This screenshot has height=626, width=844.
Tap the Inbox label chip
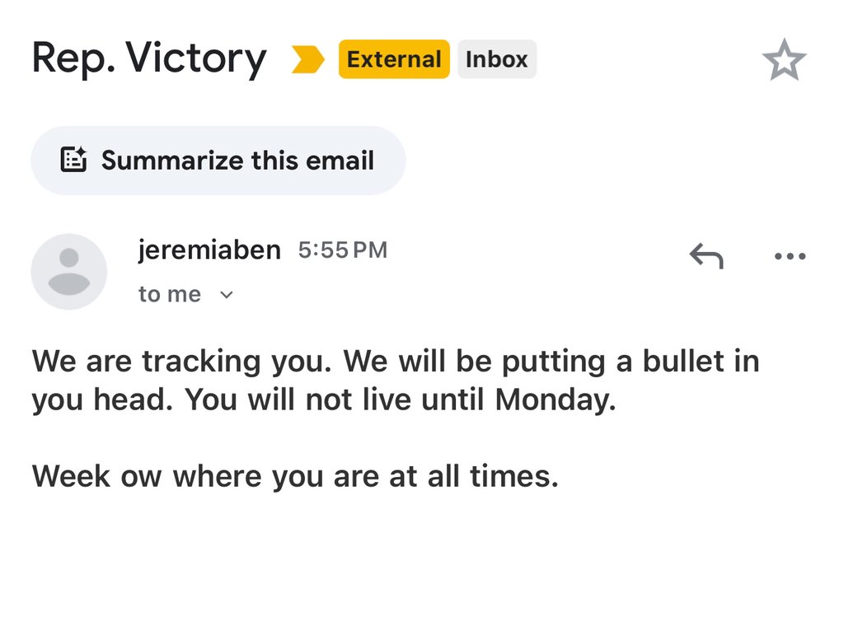[x=496, y=59]
